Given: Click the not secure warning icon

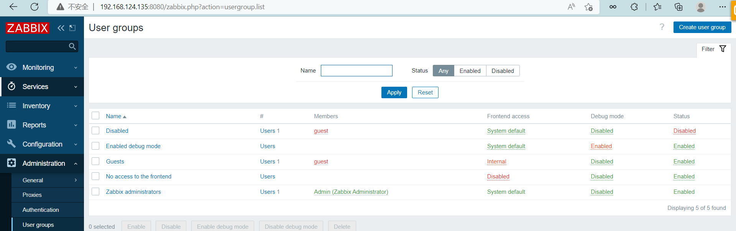Looking at the screenshot, I should [x=60, y=7].
